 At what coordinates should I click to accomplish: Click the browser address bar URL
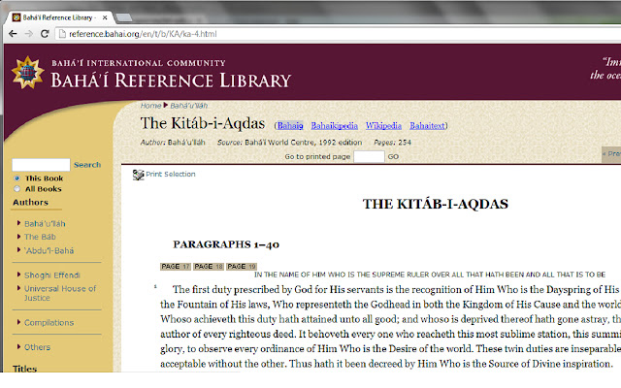click(143, 34)
